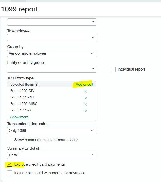Expand the Entity or entity group dropdown
The image size is (161, 182).
[52, 69]
